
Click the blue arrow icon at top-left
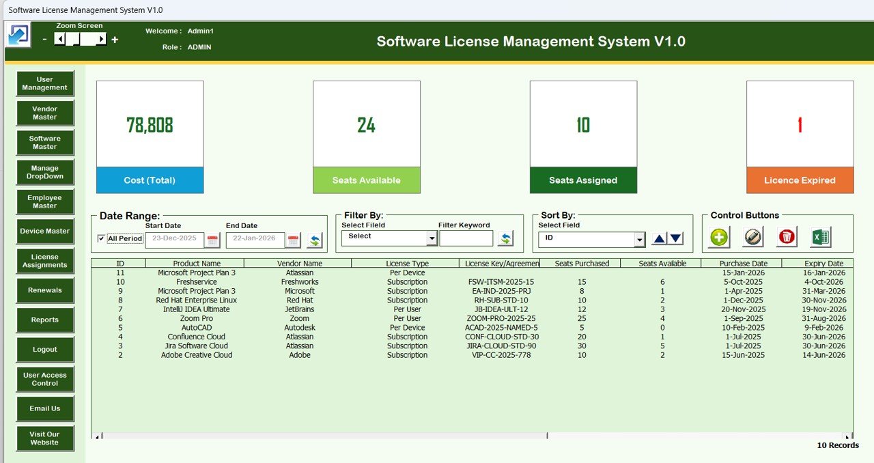[x=18, y=35]
